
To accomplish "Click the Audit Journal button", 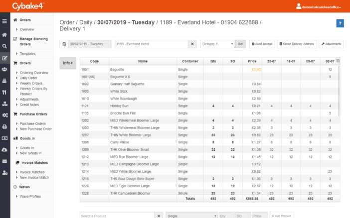I will coord(262,44).
